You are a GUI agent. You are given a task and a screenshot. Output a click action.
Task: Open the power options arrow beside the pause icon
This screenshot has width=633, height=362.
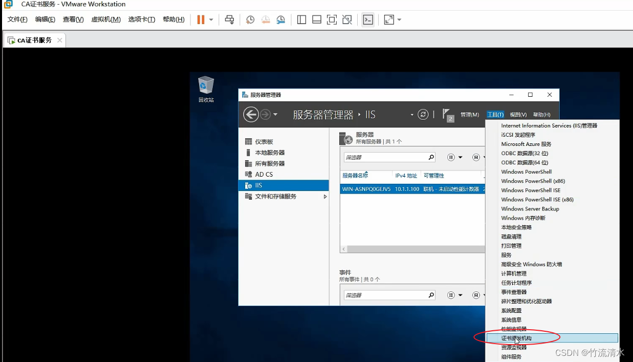[x=211, y=19]
